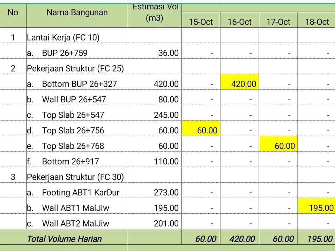The height and width of the screenshot is (251, 335).
Task: Click the 195.00 estimated volume cell
Action: 155,206
